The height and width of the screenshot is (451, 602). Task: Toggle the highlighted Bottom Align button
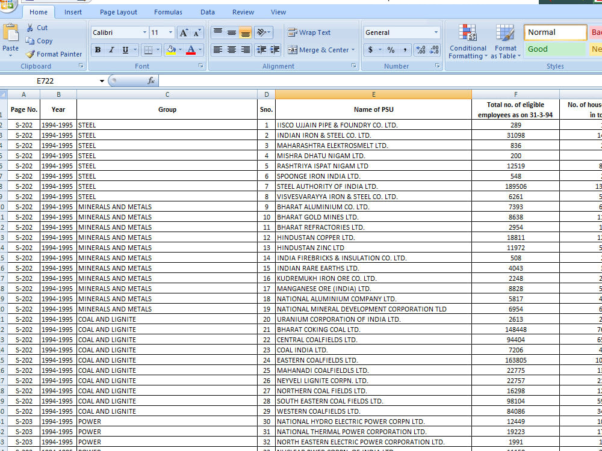coord(246,32)
